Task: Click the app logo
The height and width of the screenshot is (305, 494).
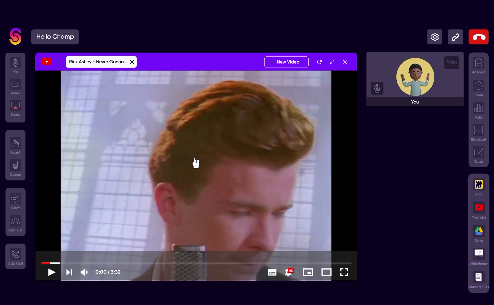Action: (x=15, y=36)
